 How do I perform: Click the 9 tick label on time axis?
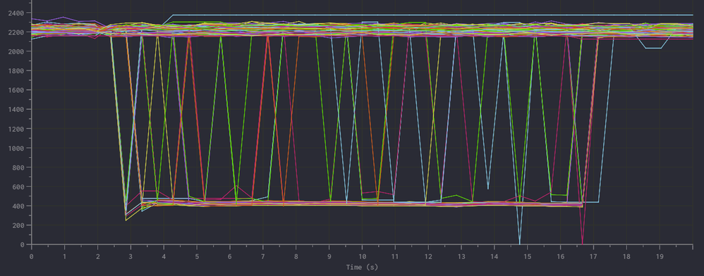point(329,257)
